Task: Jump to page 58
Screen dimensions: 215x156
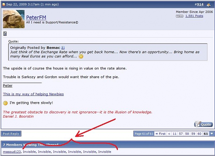Action: pos(187,134)
